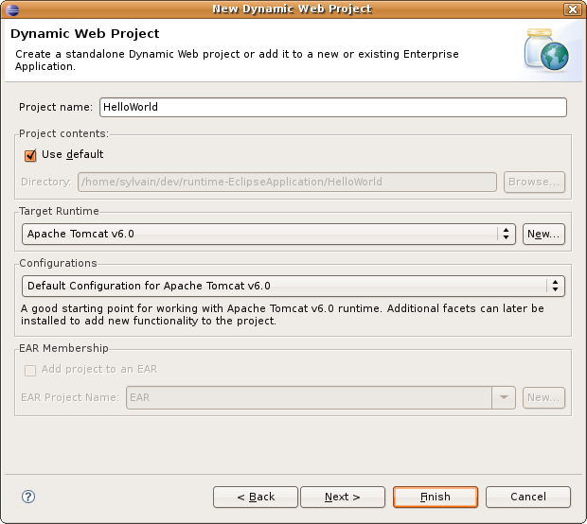Image resolution: width=587 pixels, height=524 pixels.
Task: Expand the Configurations combo box
Action: pos(555,286)
